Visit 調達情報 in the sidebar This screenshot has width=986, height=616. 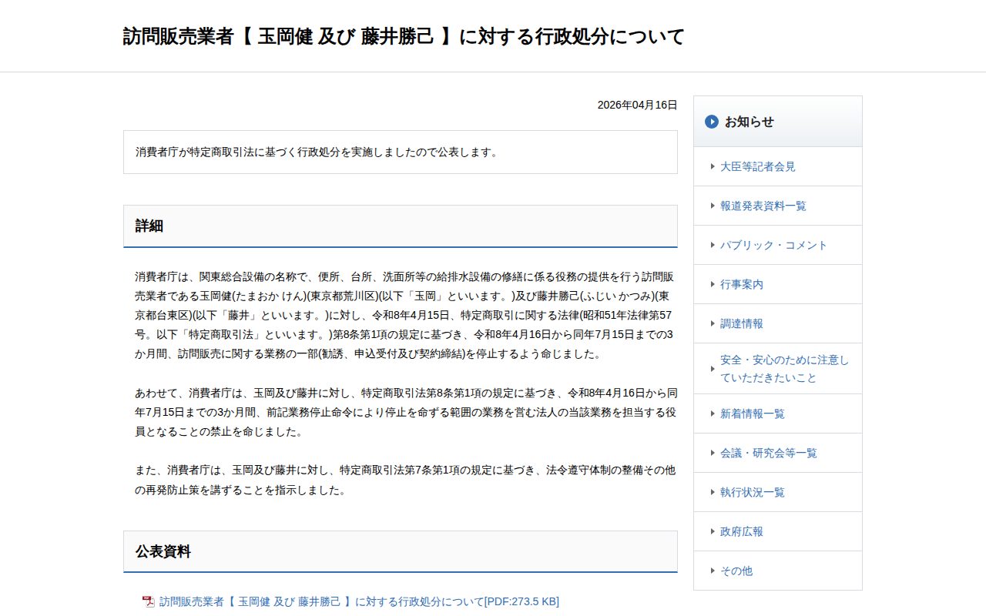click(742, 323)
